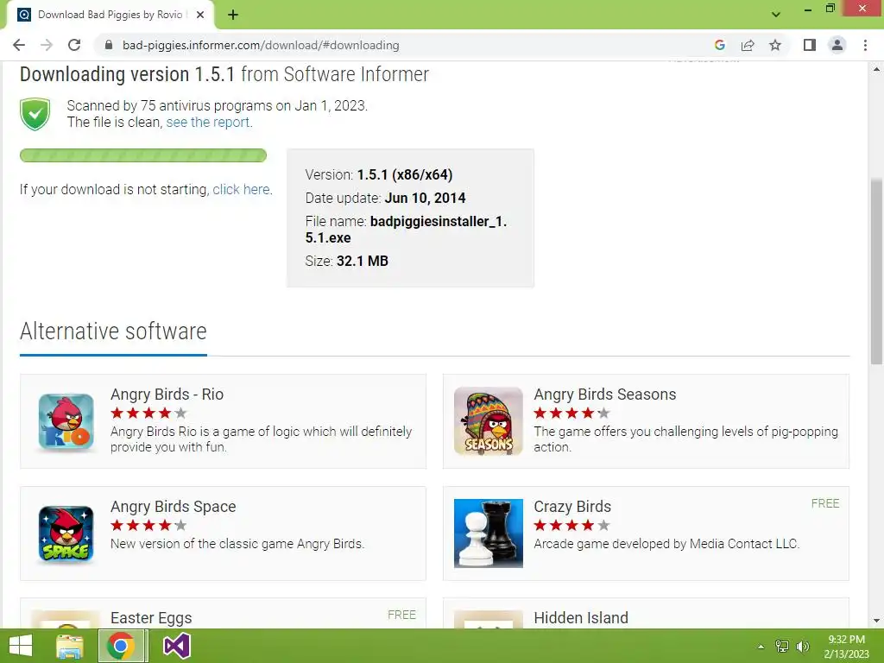Click the Crazy Birds star rating
This screenshot has height=663, width=884.
572,526
